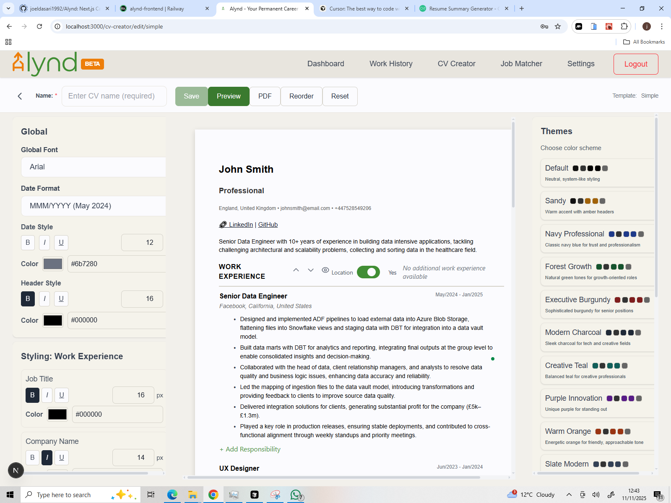Viewport: 671px width, 503px height.
Task: Toggle Italic for Date Style
Action: pos(44,242)
